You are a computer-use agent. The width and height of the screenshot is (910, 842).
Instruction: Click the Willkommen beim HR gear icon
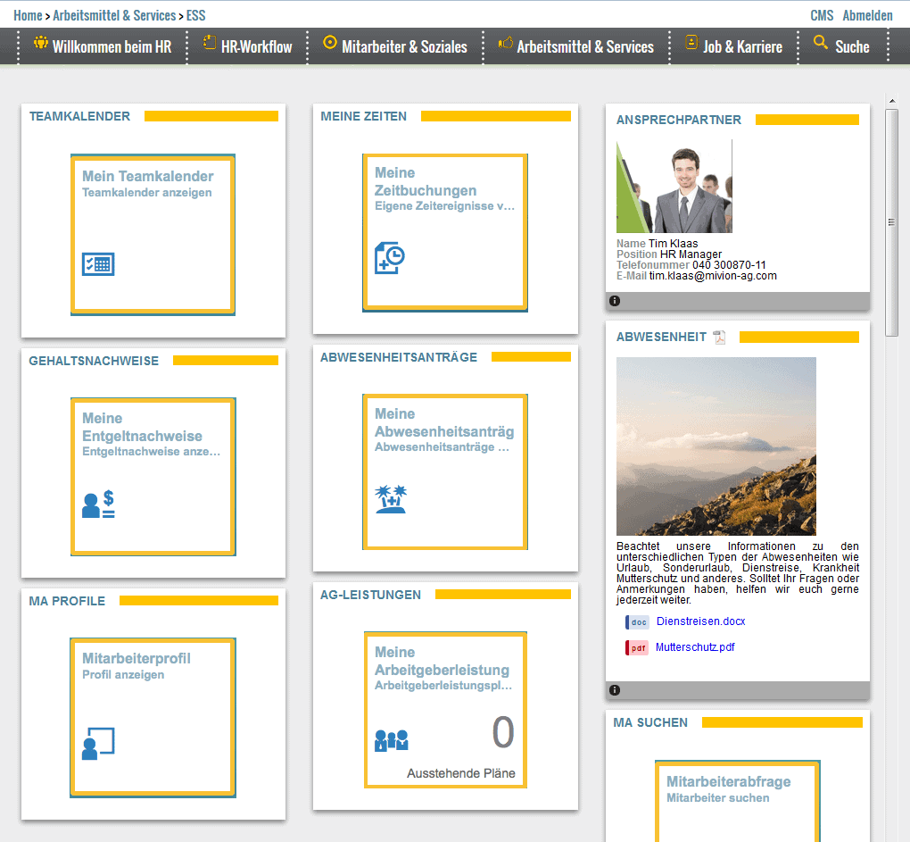click(x=41, y=42)
